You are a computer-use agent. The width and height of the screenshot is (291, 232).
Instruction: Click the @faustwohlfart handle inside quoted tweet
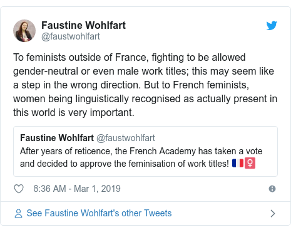(126, 138)
